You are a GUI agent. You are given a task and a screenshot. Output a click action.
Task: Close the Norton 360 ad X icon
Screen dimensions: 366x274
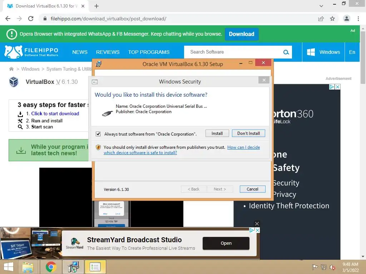(337, 87)
